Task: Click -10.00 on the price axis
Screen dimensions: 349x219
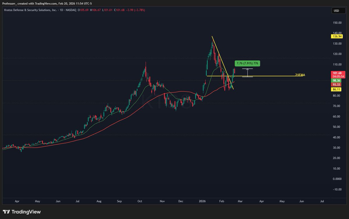Action: coord(337,189)
